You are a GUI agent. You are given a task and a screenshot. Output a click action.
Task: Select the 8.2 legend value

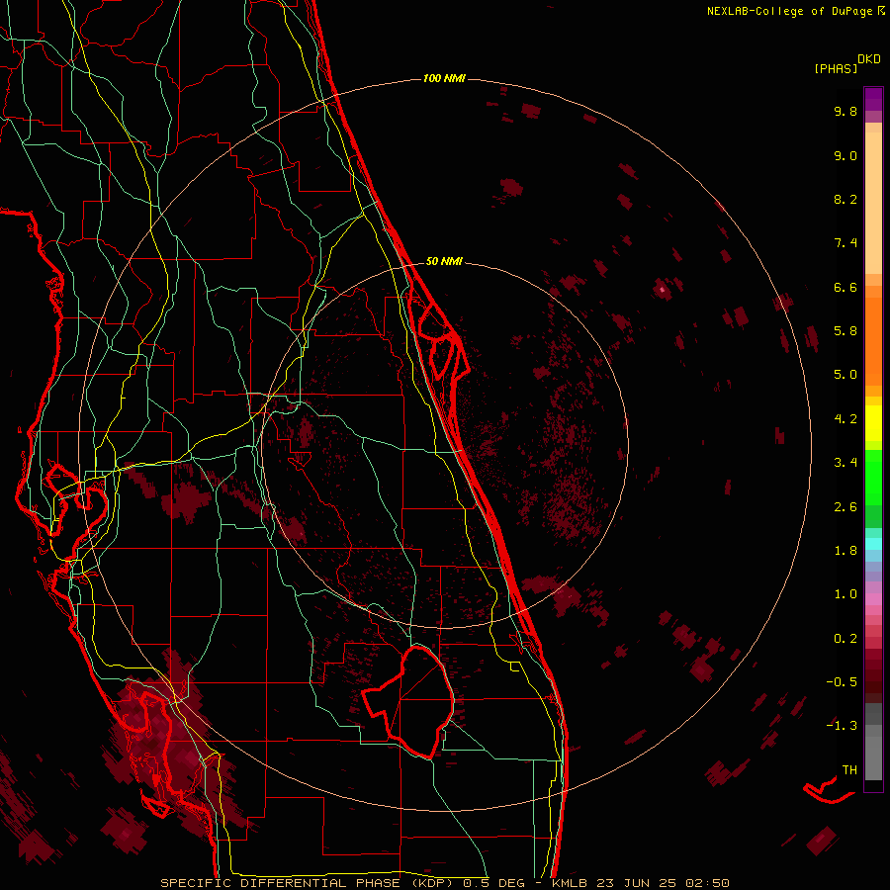pyautogui.click(x=845, y=199)
